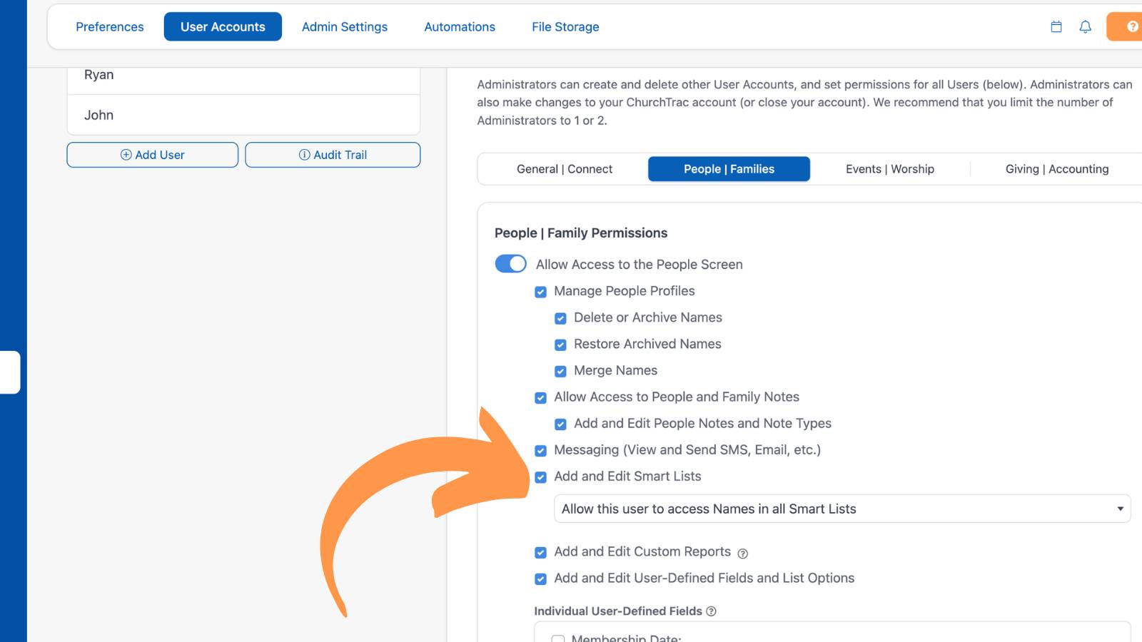Open the Audit Trail button
This screenshot has width=1142, height=642.
click(333, 155)
